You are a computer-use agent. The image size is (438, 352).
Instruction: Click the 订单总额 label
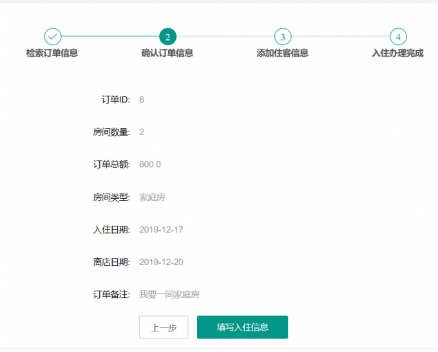coord(111,164)
